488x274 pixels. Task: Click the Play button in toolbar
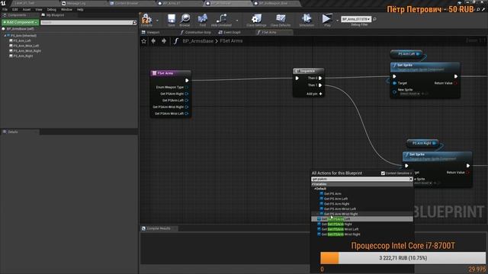[x=326, y=18]
